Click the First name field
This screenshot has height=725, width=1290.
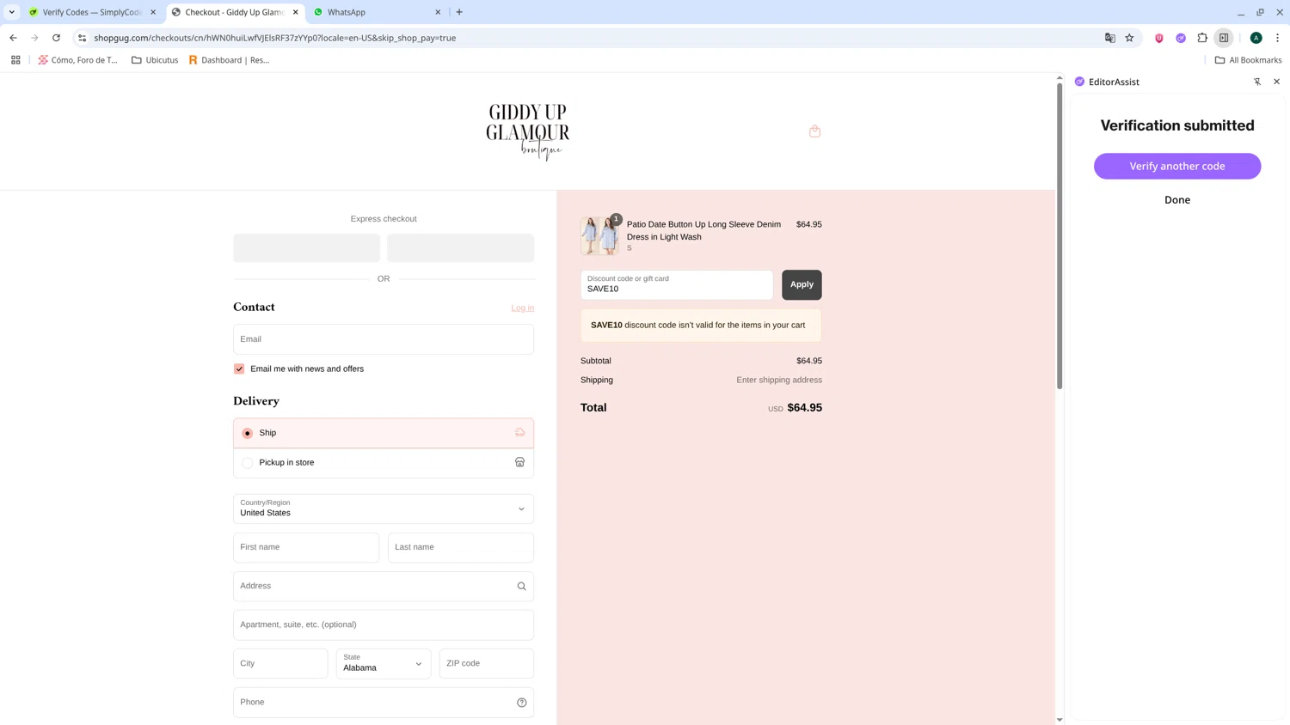coord(306,547)
